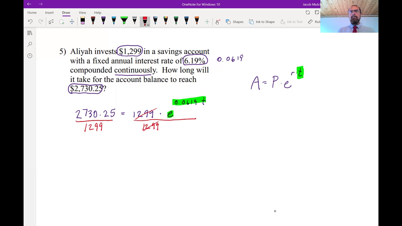Show notebooks navigation pane

[x=30, y=33]
